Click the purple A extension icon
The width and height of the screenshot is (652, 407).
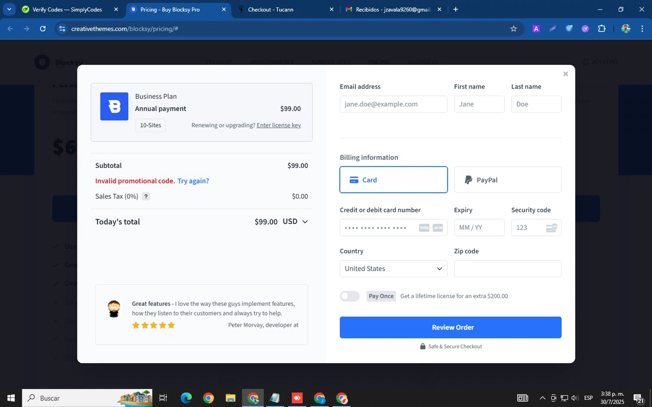coord(536,29)
